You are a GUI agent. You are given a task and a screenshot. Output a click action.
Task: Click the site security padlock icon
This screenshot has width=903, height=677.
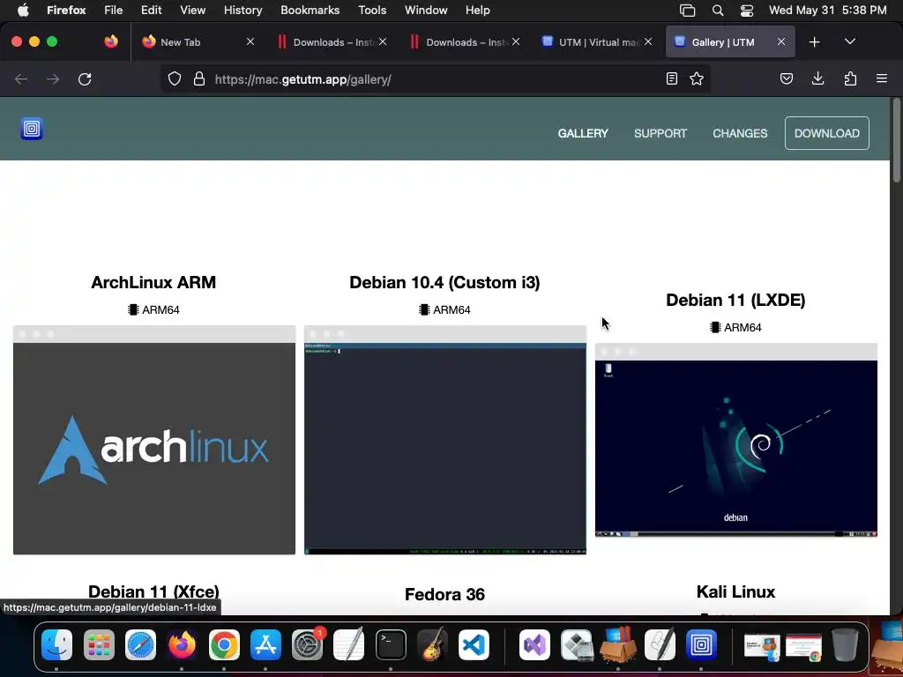[199, 78]
